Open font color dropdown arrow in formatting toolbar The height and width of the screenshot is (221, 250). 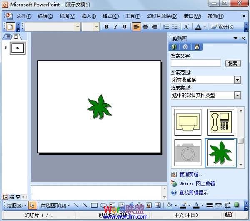pos(205,27)
